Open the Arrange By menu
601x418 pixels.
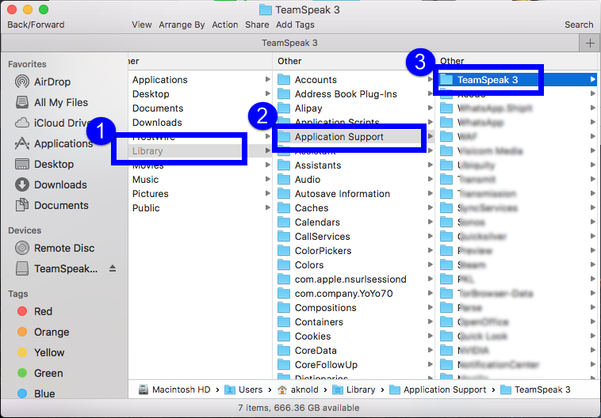[182, 25]
